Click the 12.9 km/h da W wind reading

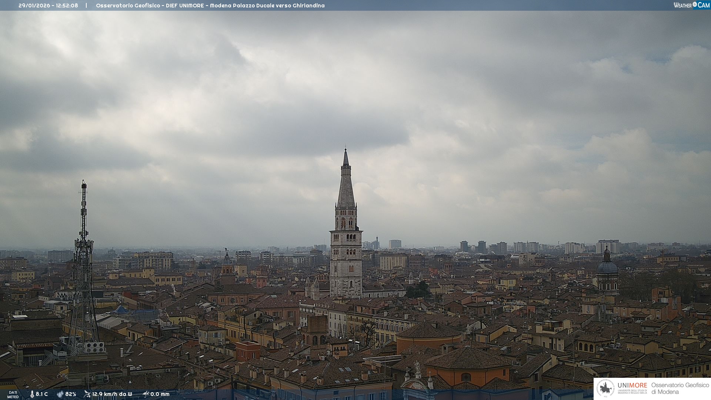[112, 394]
